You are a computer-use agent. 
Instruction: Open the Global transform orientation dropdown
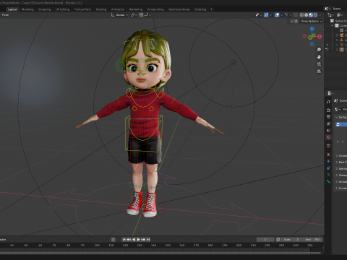[x=119, y=15]
